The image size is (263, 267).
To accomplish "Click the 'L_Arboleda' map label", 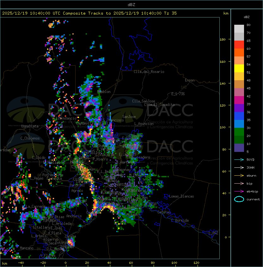I will click(62, 224).
